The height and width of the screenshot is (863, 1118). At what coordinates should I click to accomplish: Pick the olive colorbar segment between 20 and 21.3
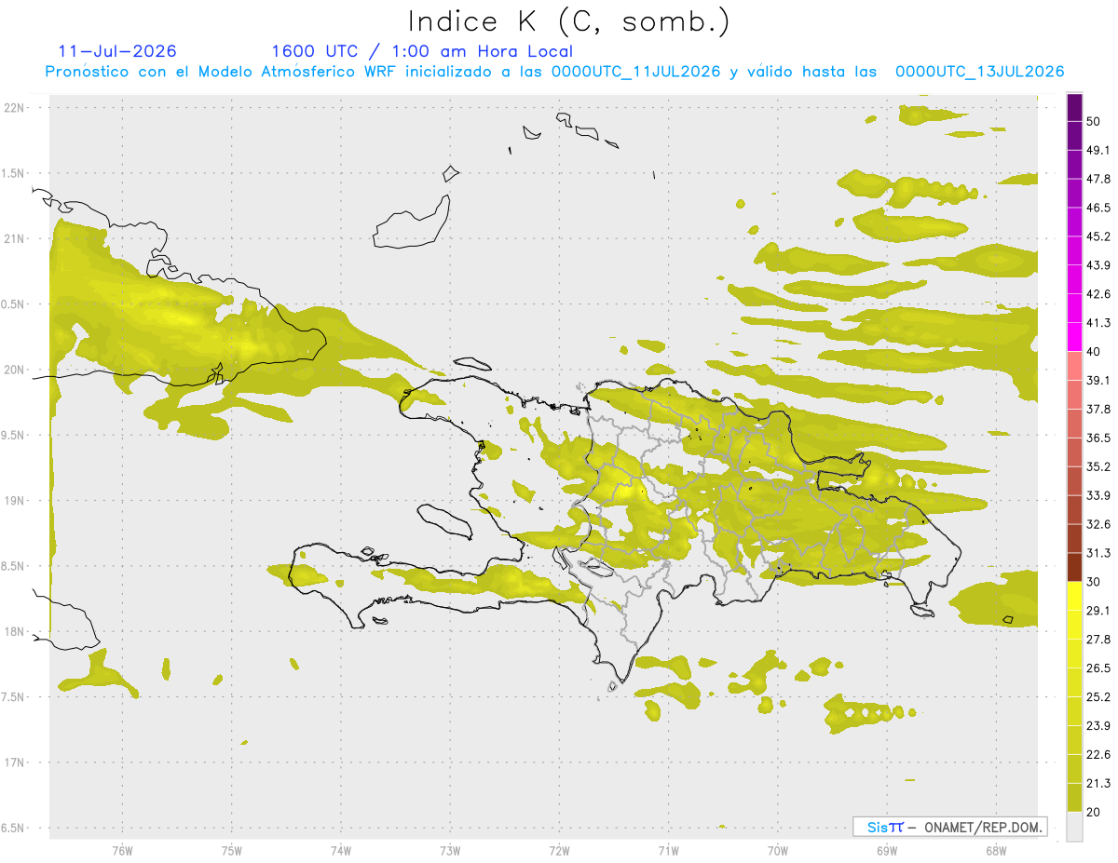point(1074,797)
